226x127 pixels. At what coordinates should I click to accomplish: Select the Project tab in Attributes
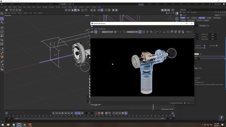pyautogui.click(x=183, y=18)
